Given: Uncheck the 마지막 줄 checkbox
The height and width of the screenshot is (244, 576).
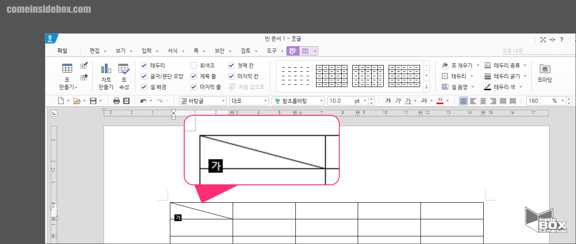Looking at the screenshot, I should 194,87.
